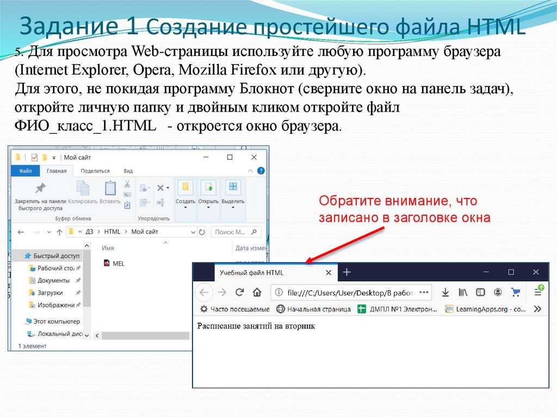Click the search magnifier in Explorer
Image resolution: width=557 pixels, height=417 pixels.
point(253,232)
